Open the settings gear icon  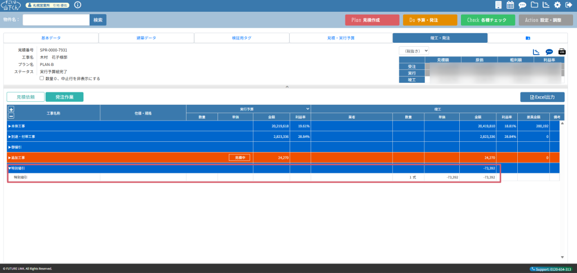pyautogui.click(x=557, y=5)
